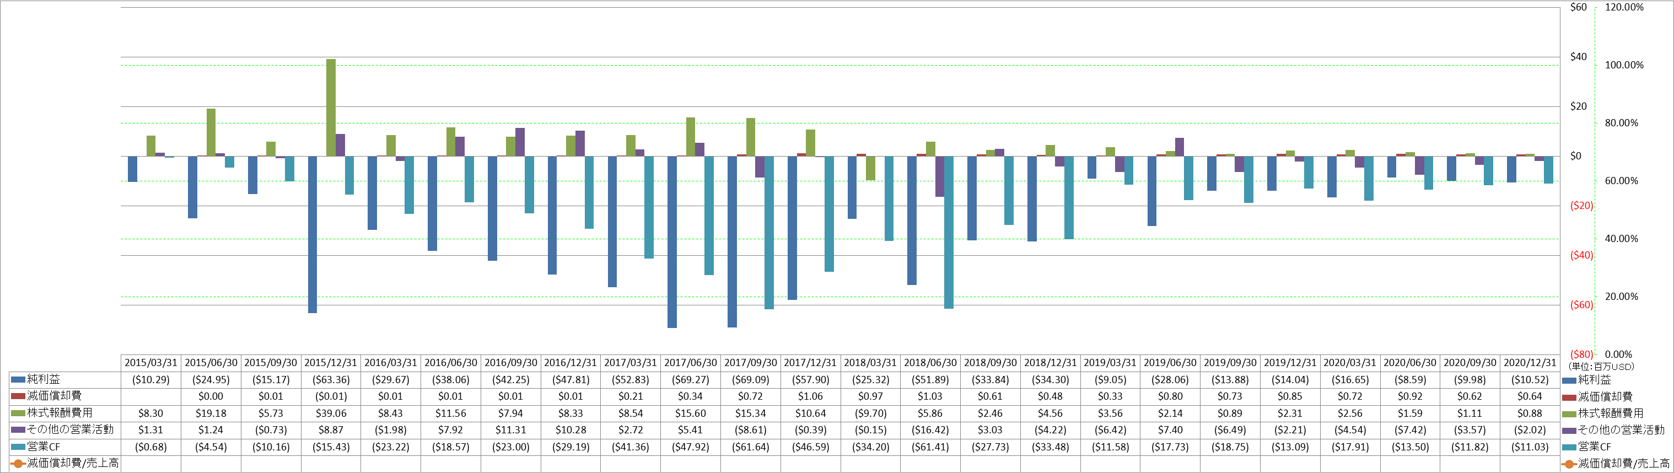The height and width of the screenshot is (473, 1674).
Task: Click the orange 減価償却費/売上高 marker in the right-side legend
Action: point(1569,464)
